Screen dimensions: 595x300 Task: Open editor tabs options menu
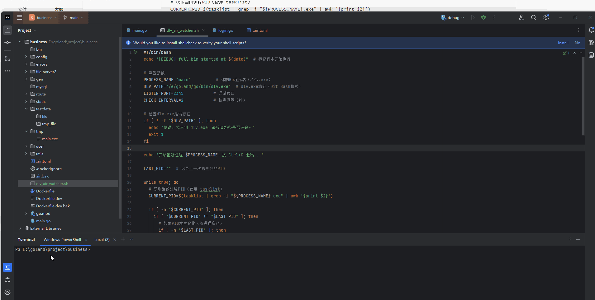[579, 30]
